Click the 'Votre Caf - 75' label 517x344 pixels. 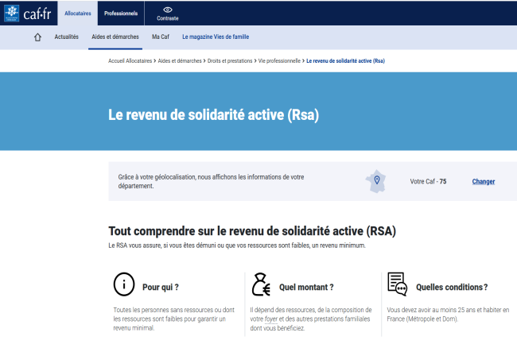[428, 182]
